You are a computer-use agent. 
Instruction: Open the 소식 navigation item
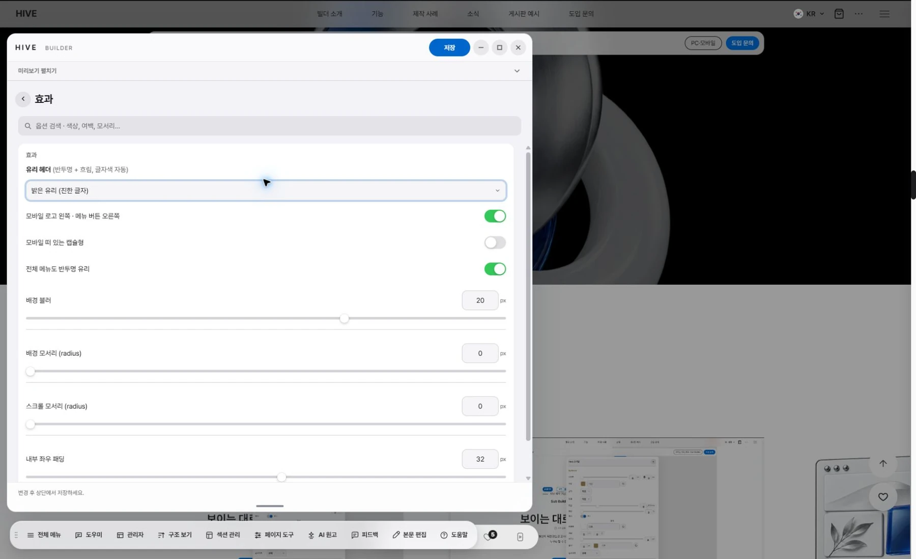[473, 14]
